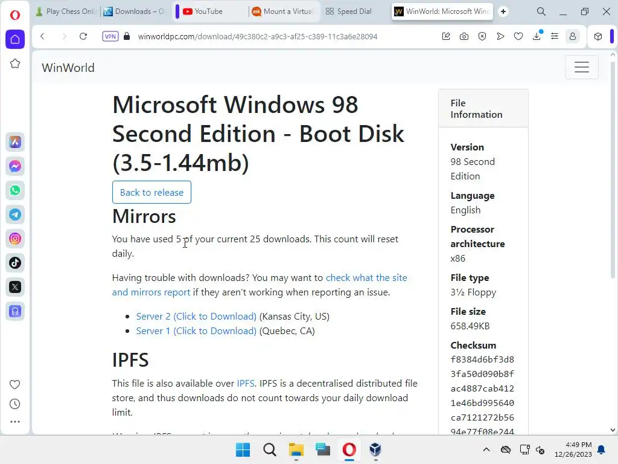This screenshot has height=464, width=618.
Task: Click the Mirrors heading
Action: point(144,216)
